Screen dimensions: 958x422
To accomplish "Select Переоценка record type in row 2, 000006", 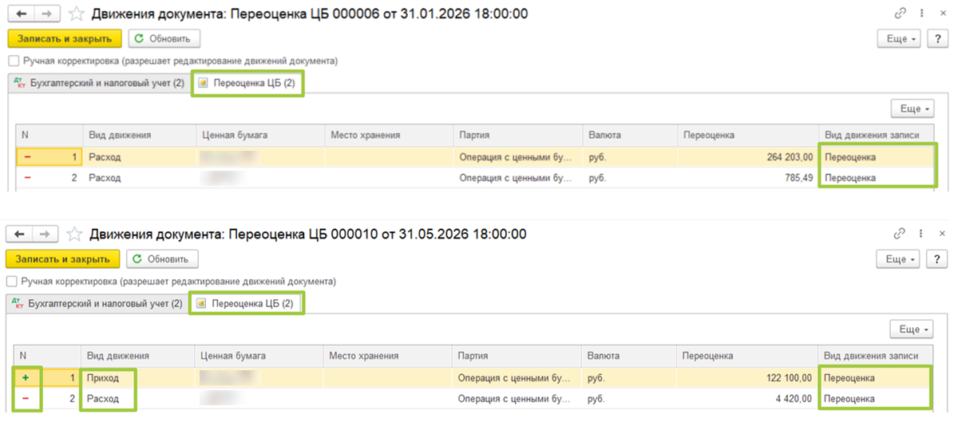I will [x=877, y=178].
